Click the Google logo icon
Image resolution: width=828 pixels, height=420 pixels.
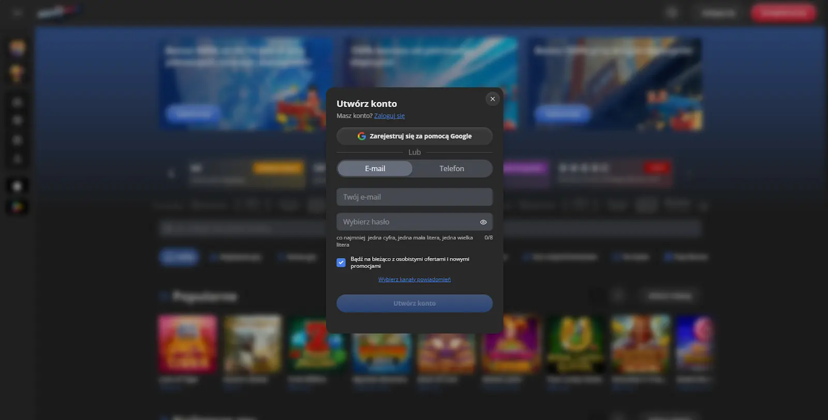point(361,136)
